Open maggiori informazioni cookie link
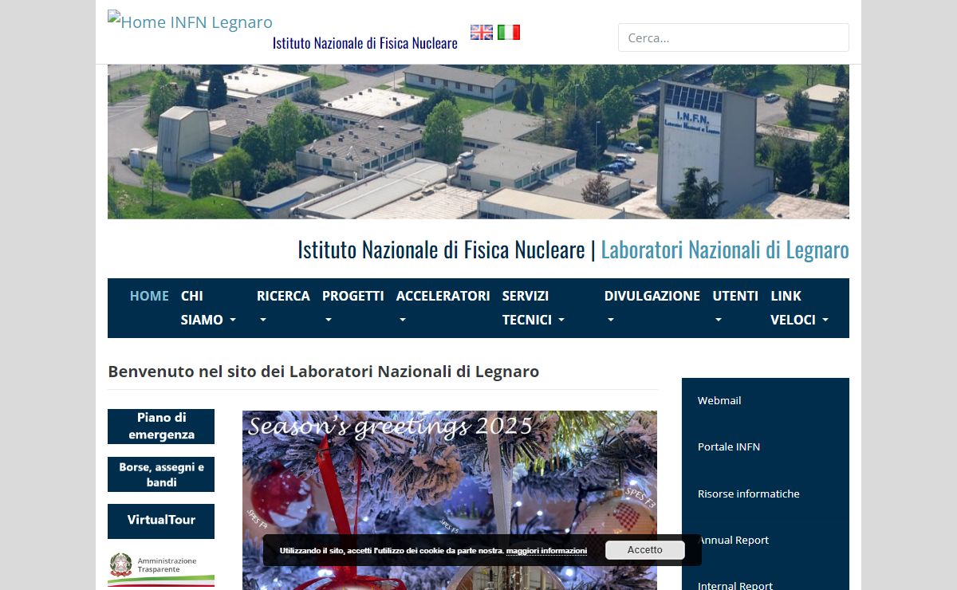The image size is (957, 590). 546,551
